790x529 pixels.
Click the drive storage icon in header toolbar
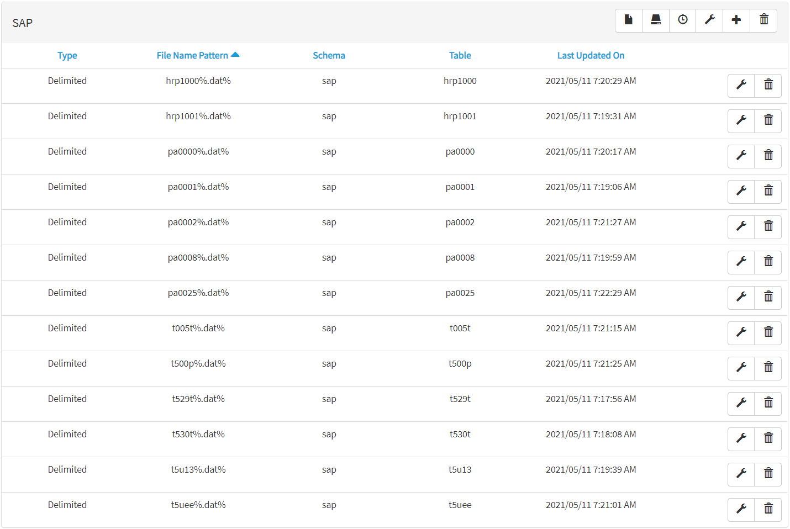[656, 20]
